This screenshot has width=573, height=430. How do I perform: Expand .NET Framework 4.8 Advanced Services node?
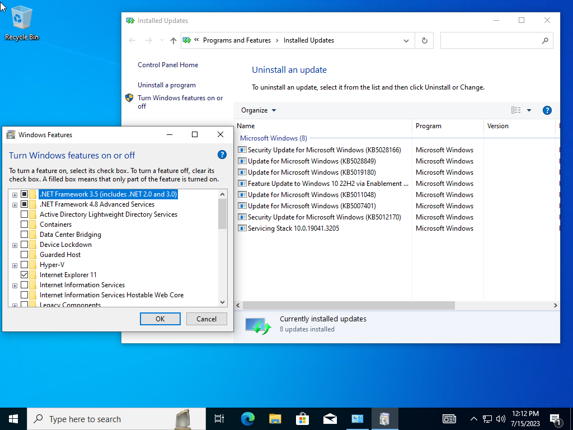[x=15, y=205]
